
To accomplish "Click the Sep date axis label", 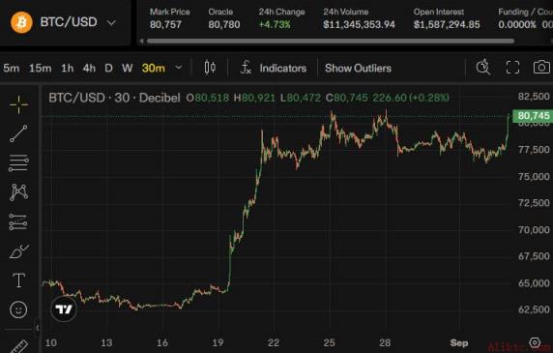I will tap(459, 342).
